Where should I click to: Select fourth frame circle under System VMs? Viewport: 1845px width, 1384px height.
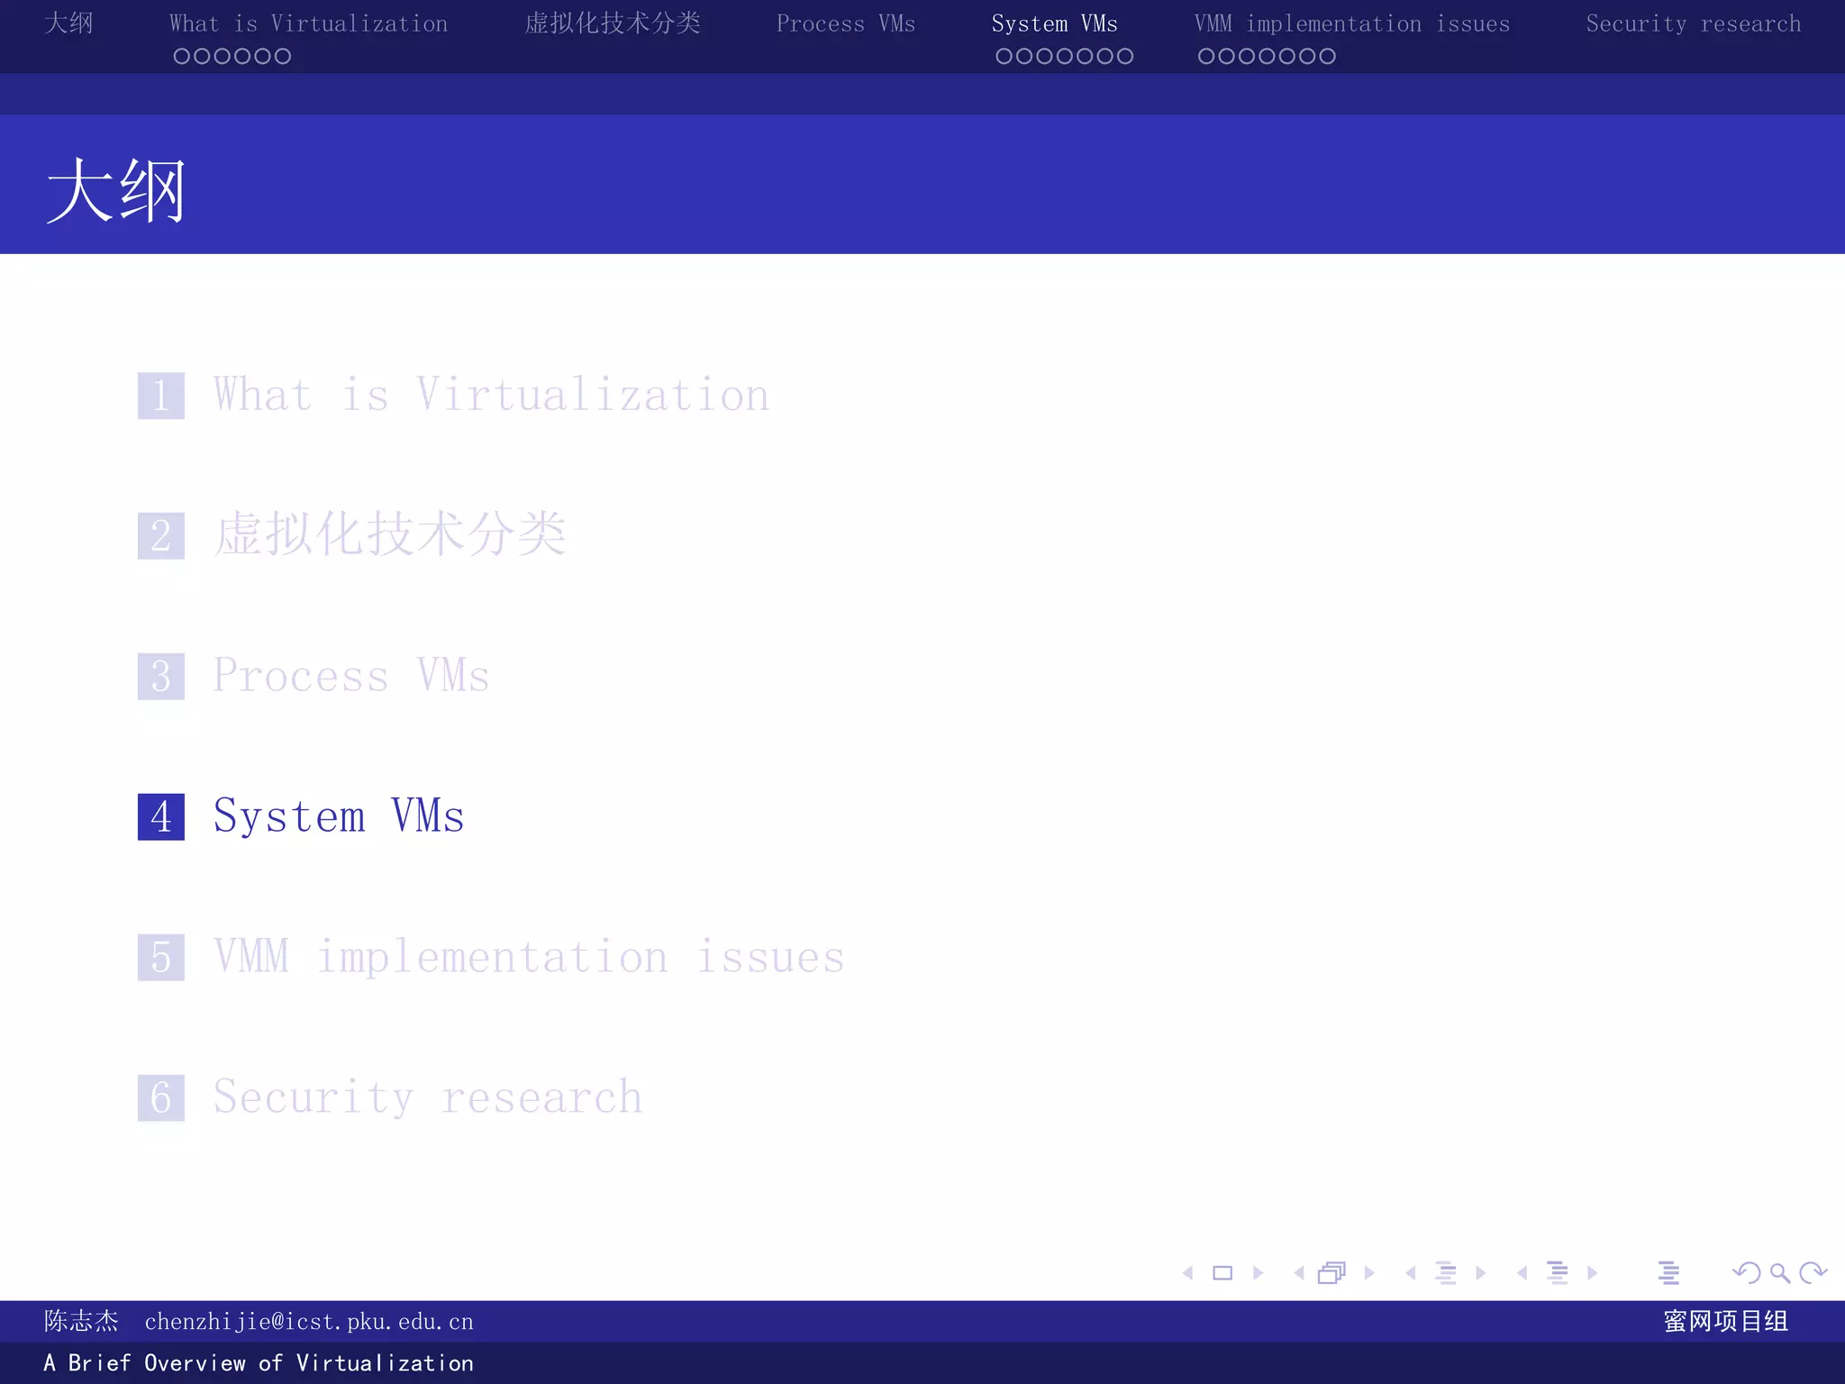(1065, 56)
